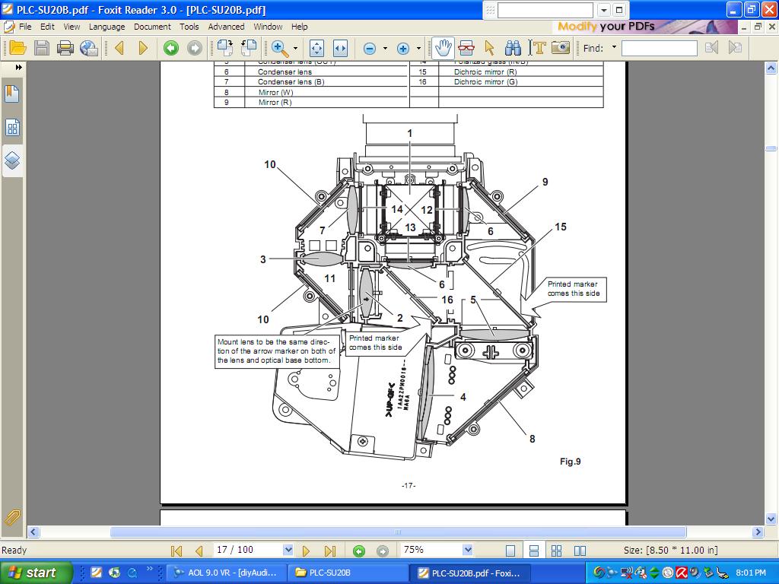This screenshot has width=779, height=584.
Task: Click the Save floppy disk icon
Action: coord(42,48)
